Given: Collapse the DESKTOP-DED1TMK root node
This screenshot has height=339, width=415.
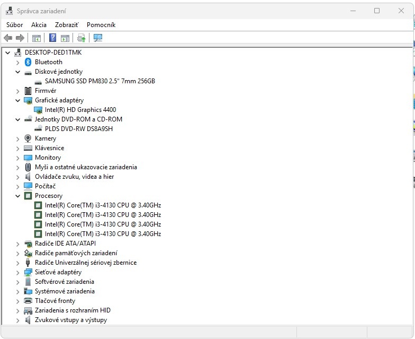Looking at the screenshot, I should pos(7,53).
